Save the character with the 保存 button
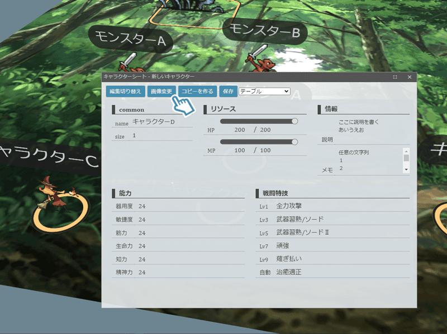 229,91
